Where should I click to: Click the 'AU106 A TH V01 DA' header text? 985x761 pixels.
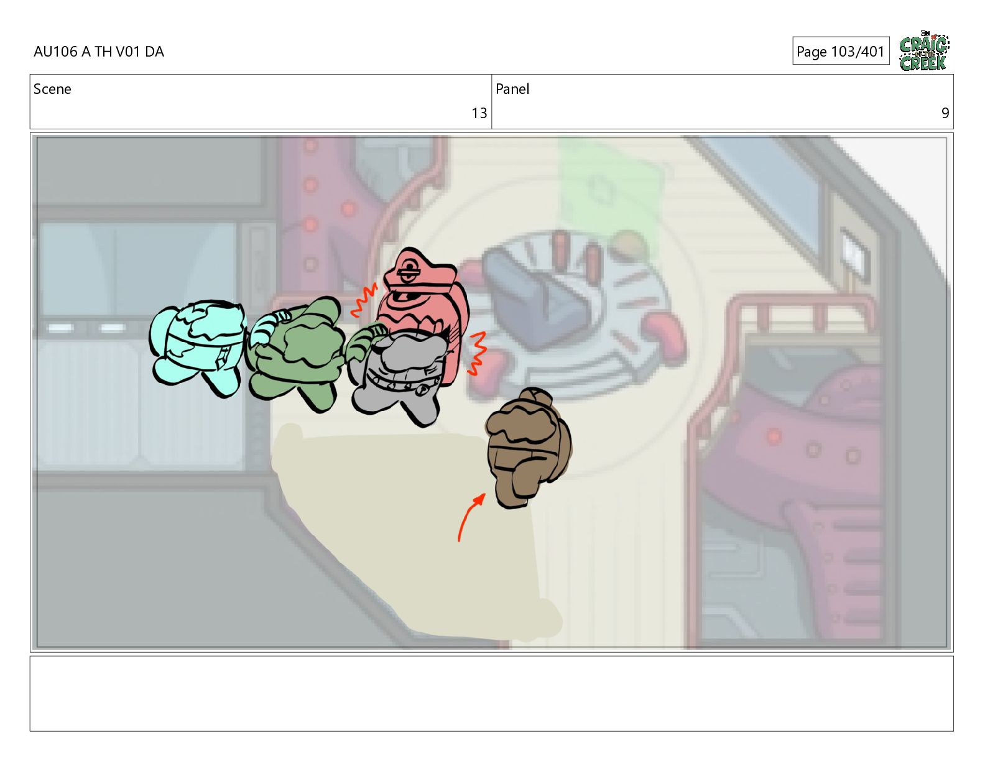(x=99, y=52)
